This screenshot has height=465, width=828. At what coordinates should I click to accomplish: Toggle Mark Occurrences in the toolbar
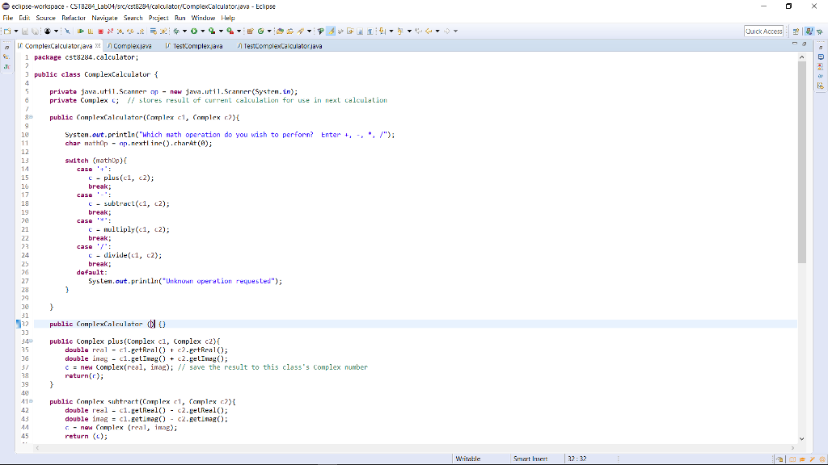tap(330, 31)
